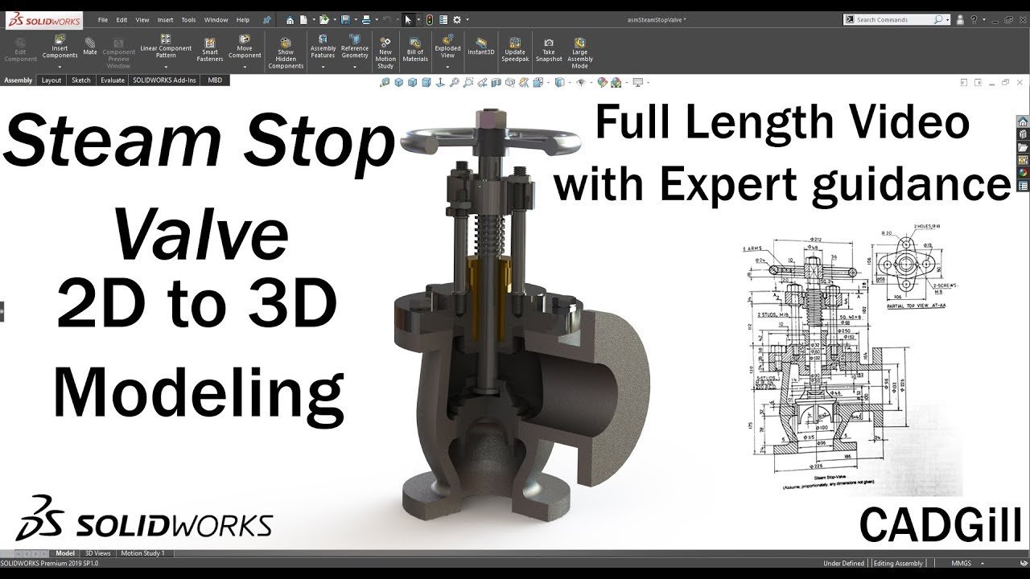This screenshot has width=1030, height=579.
Task: Switch to the Sketch tab
Action: click(81, 80)
